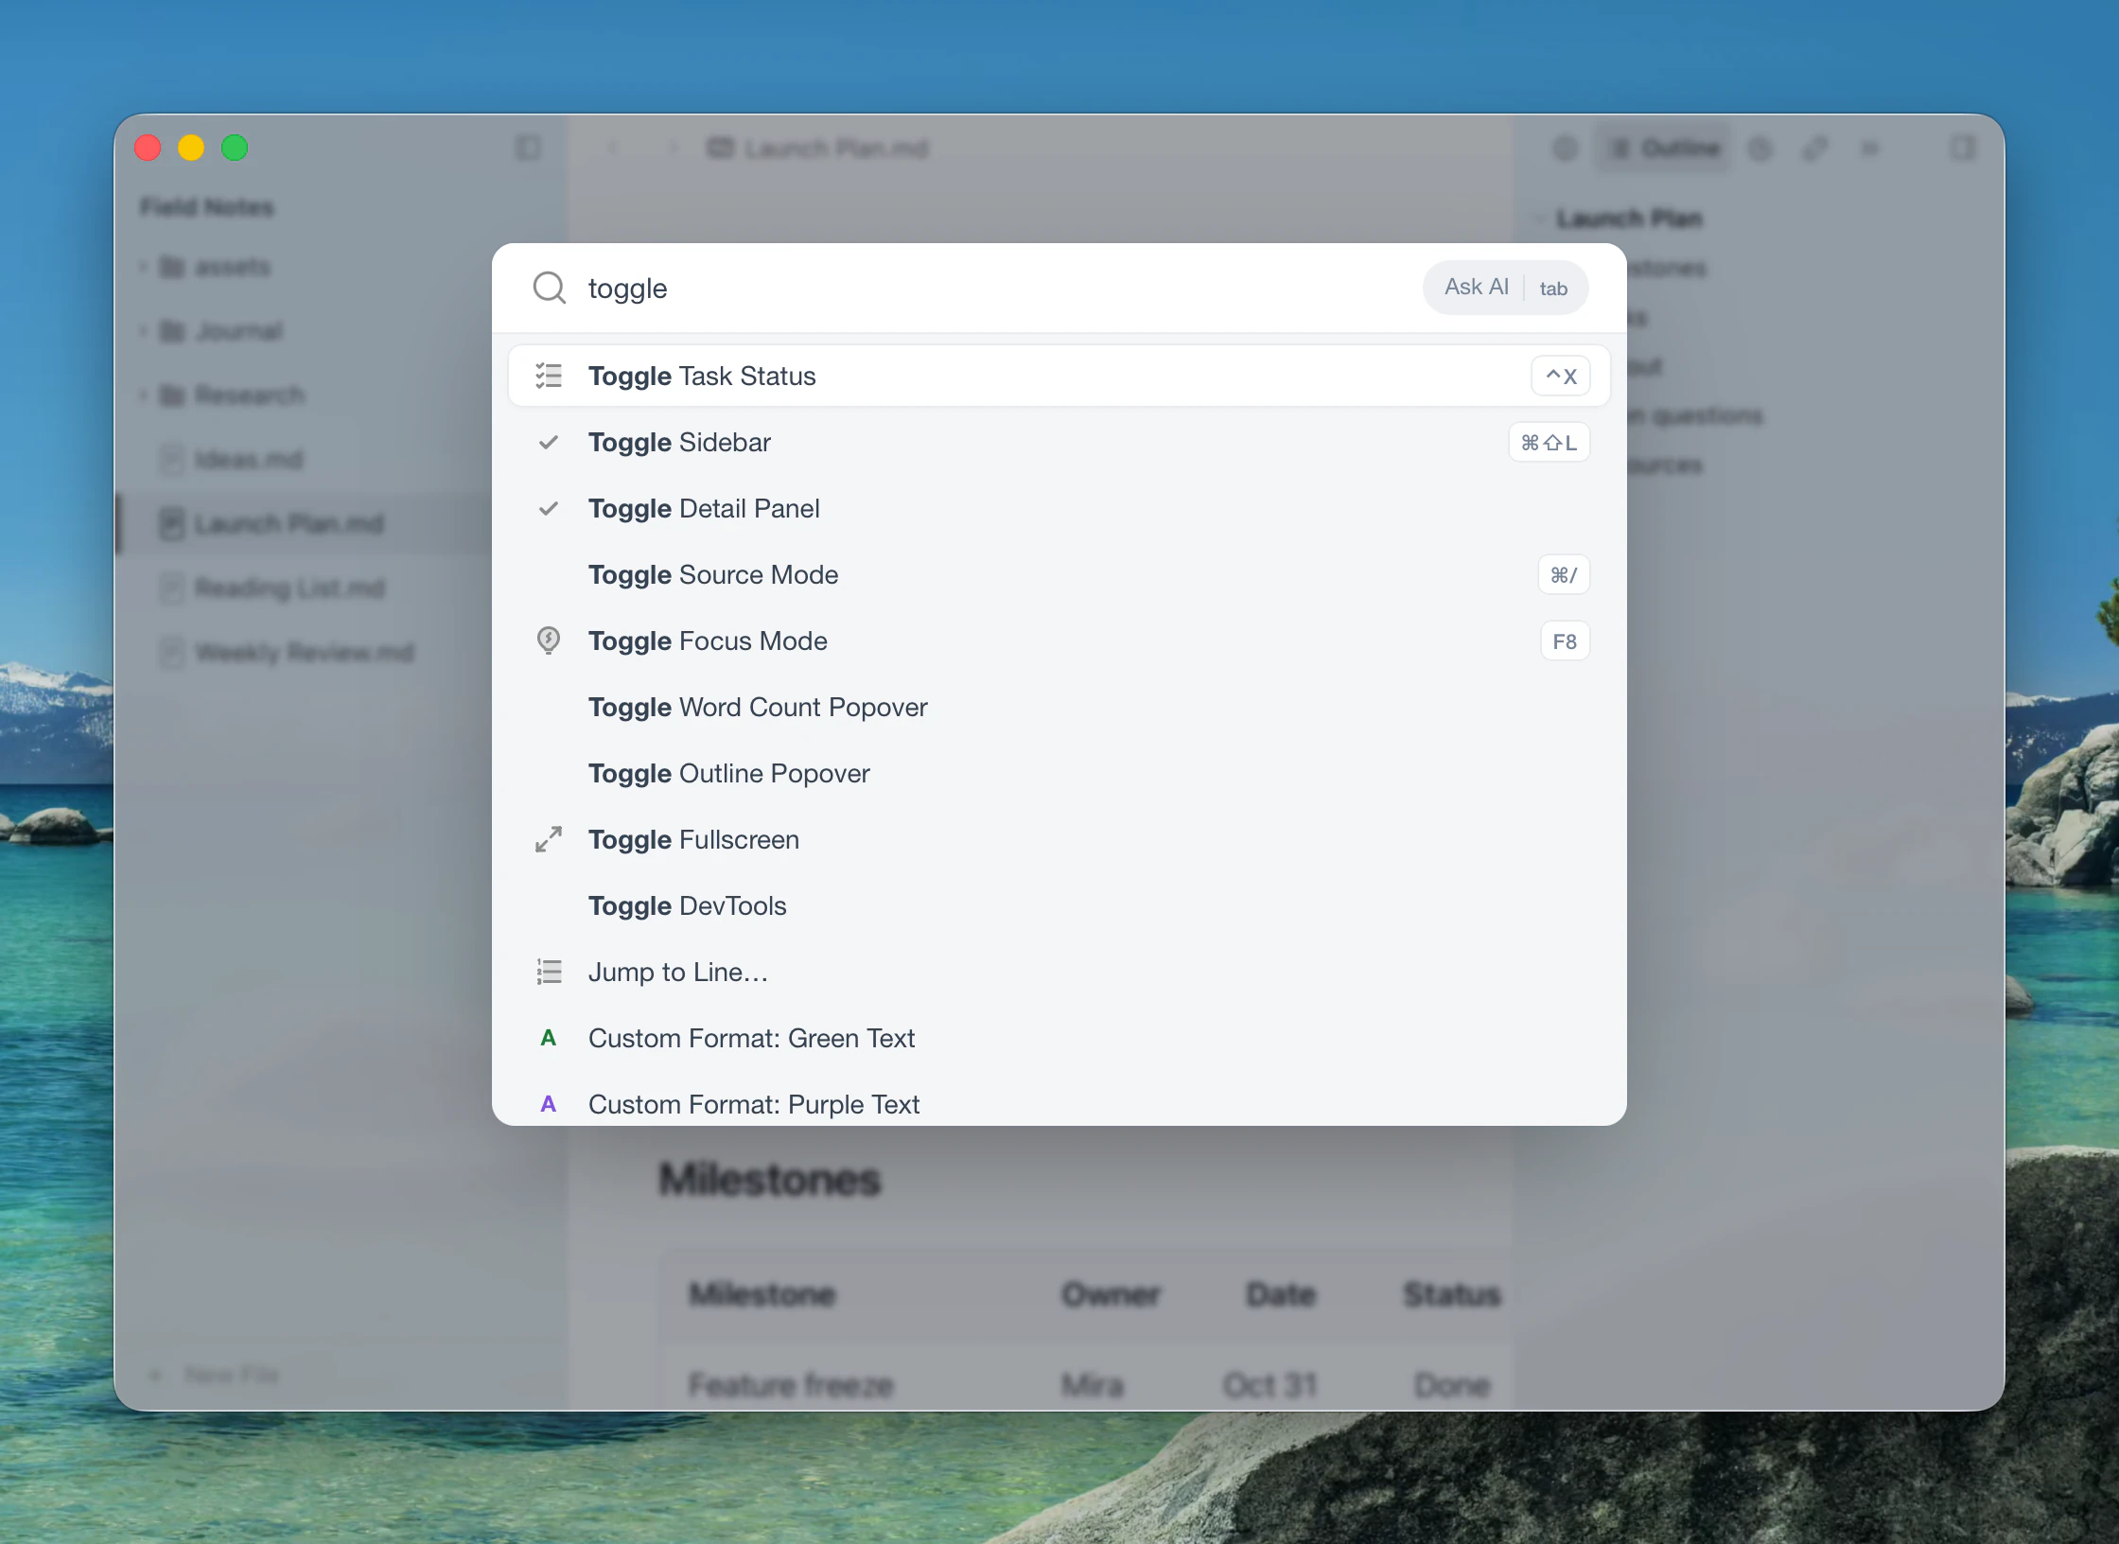
Task: Click the Feature freeze table cell
Action: click(x=791, y=1385)
